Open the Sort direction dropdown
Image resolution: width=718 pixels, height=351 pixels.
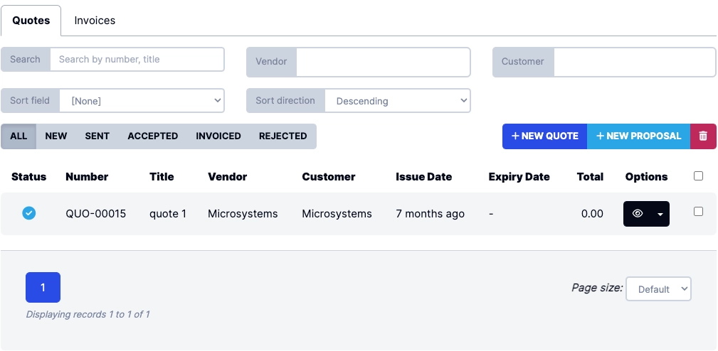(397, 101)
